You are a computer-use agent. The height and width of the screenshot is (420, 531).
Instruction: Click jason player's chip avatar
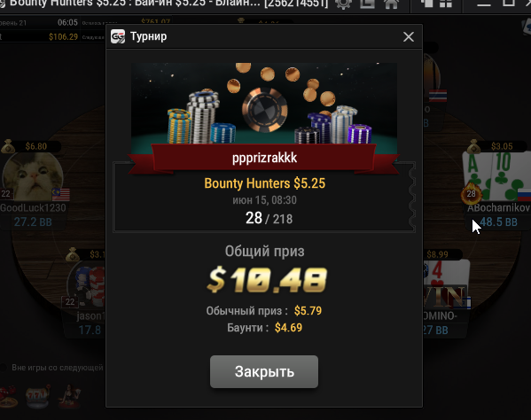[x=87, y=286]
